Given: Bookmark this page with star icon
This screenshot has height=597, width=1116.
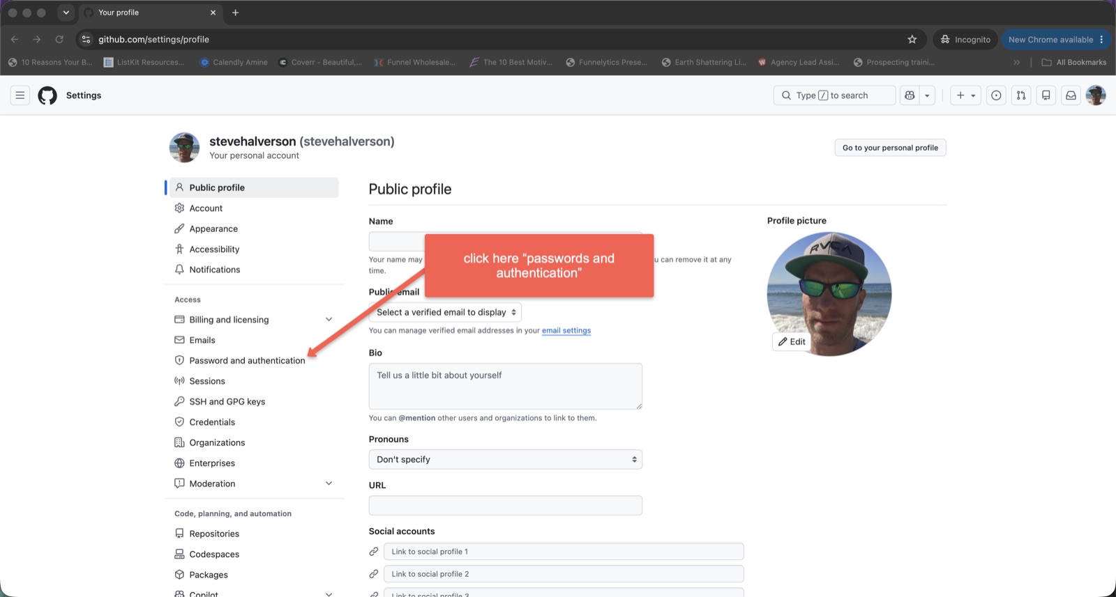Looking at the screenshot, I should 912,40.
